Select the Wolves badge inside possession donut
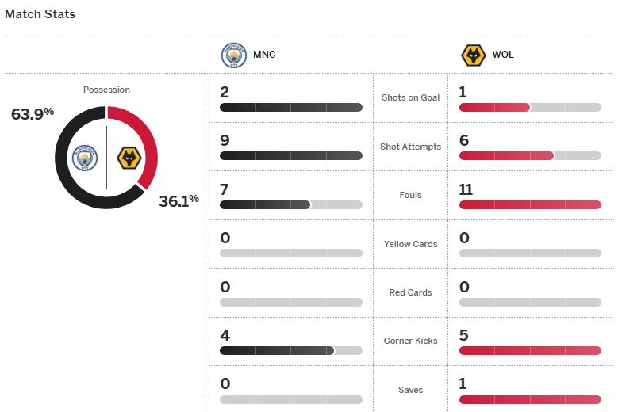The width and height of the screenshot is (618, 412). pyautogui.click(x=129, y=158)
